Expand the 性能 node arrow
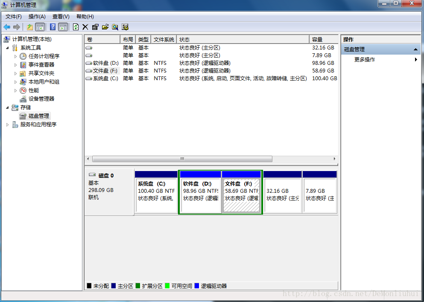 click(x=16, y=90)
